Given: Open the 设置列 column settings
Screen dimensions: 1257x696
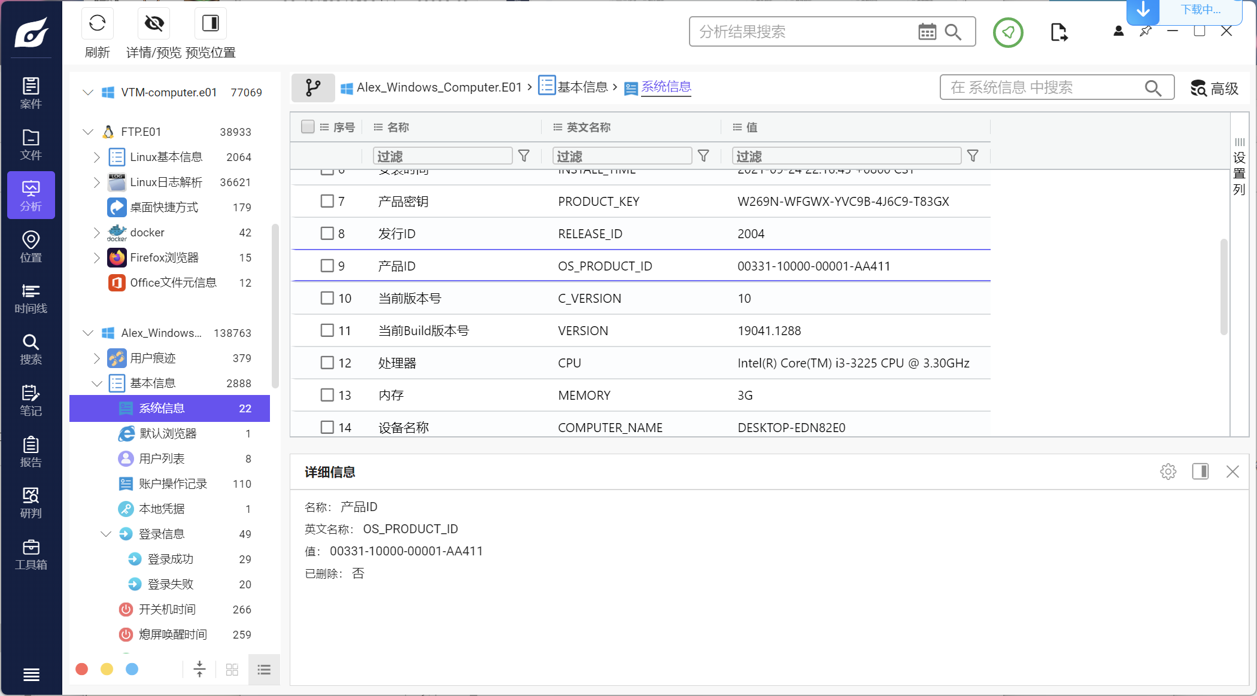Looking at the screenshot, I should (1239, 166).
